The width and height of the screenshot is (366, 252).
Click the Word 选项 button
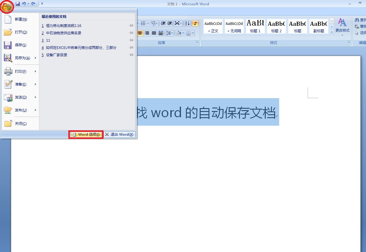click(86, 134)
